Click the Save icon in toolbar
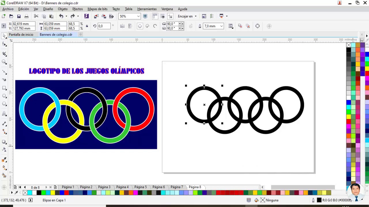 (19, 16)
